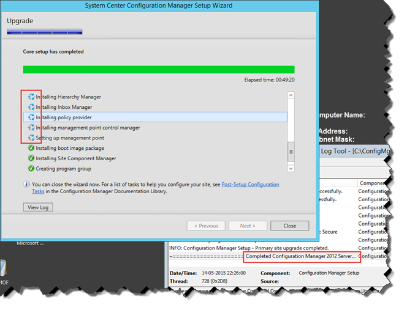Click the green core setup progress bar
Viewport: 407px width, 310px height.
click(159, 70)
